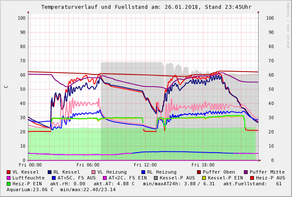Click the blue RL Heizung legend swatch
Viewport: 292px width, 197px height.
[x=143, y=172]
